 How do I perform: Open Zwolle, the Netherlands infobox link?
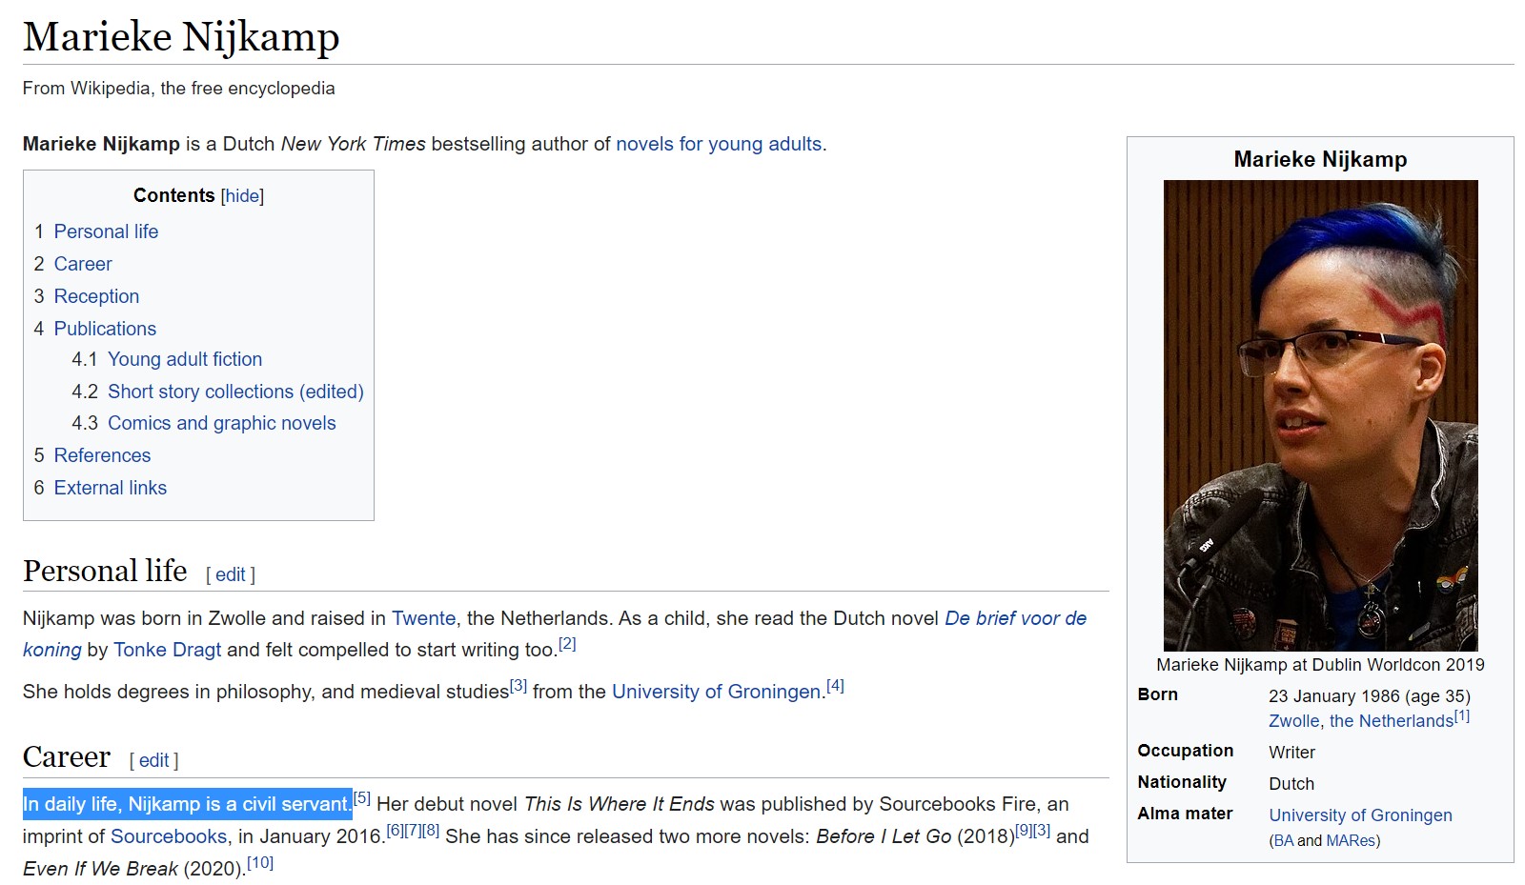point(1360,721)
